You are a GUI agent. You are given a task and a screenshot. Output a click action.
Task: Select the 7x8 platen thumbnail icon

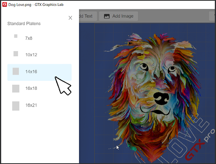pos(16,36)
